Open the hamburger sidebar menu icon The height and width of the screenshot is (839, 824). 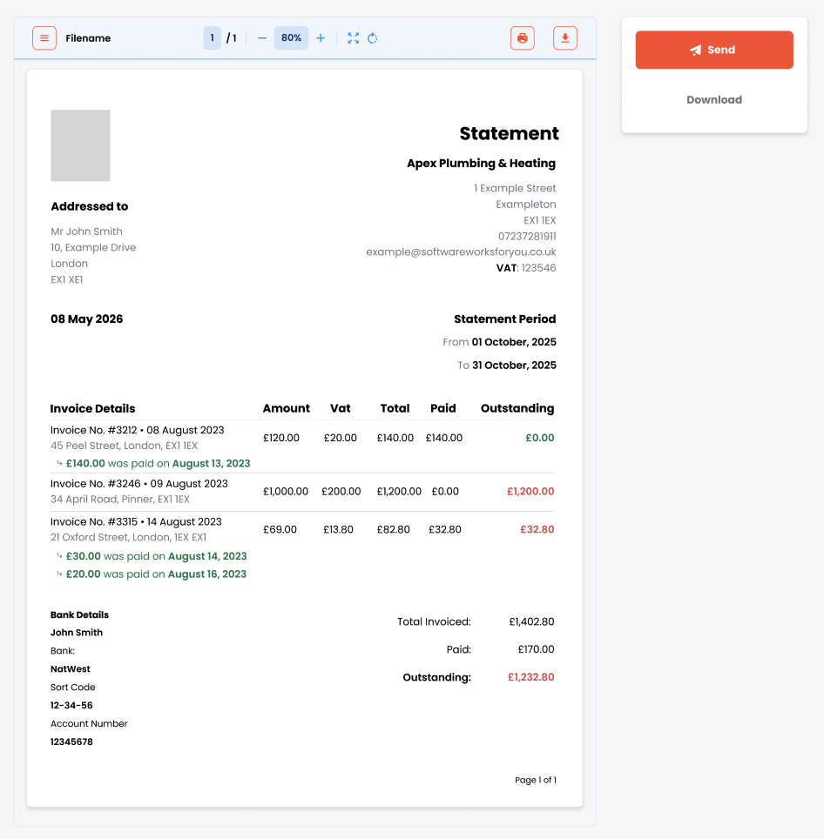click(x=44, y=38)
